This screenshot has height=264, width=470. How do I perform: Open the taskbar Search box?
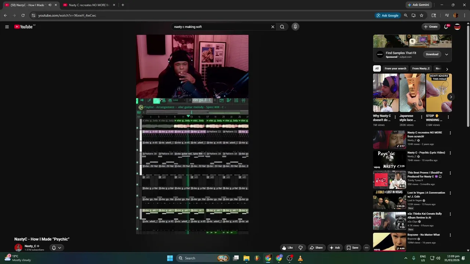(x=203, y=258)
